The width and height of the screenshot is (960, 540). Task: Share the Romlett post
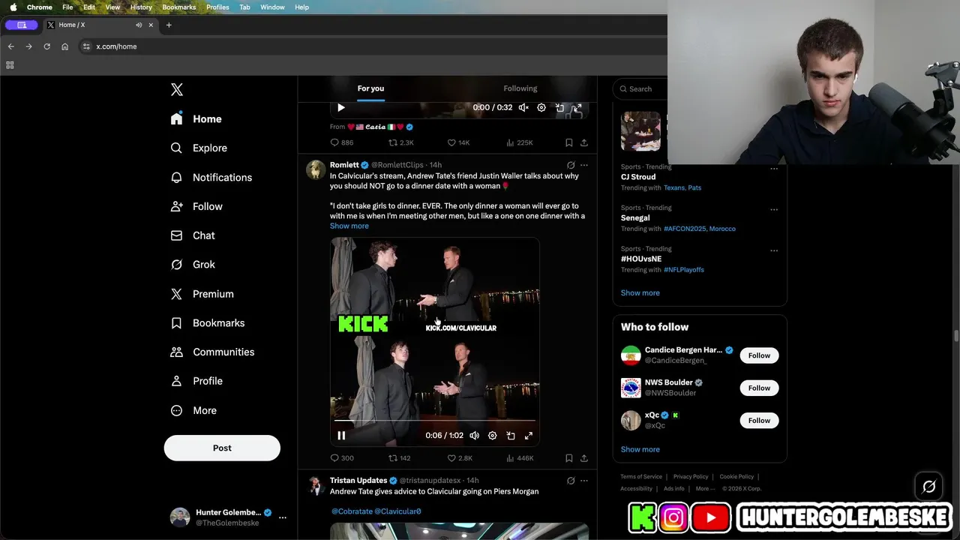[x=584, y=457]
